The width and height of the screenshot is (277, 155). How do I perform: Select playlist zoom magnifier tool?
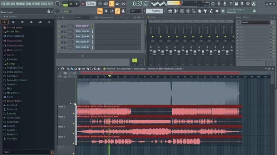[x=95, y=69]
